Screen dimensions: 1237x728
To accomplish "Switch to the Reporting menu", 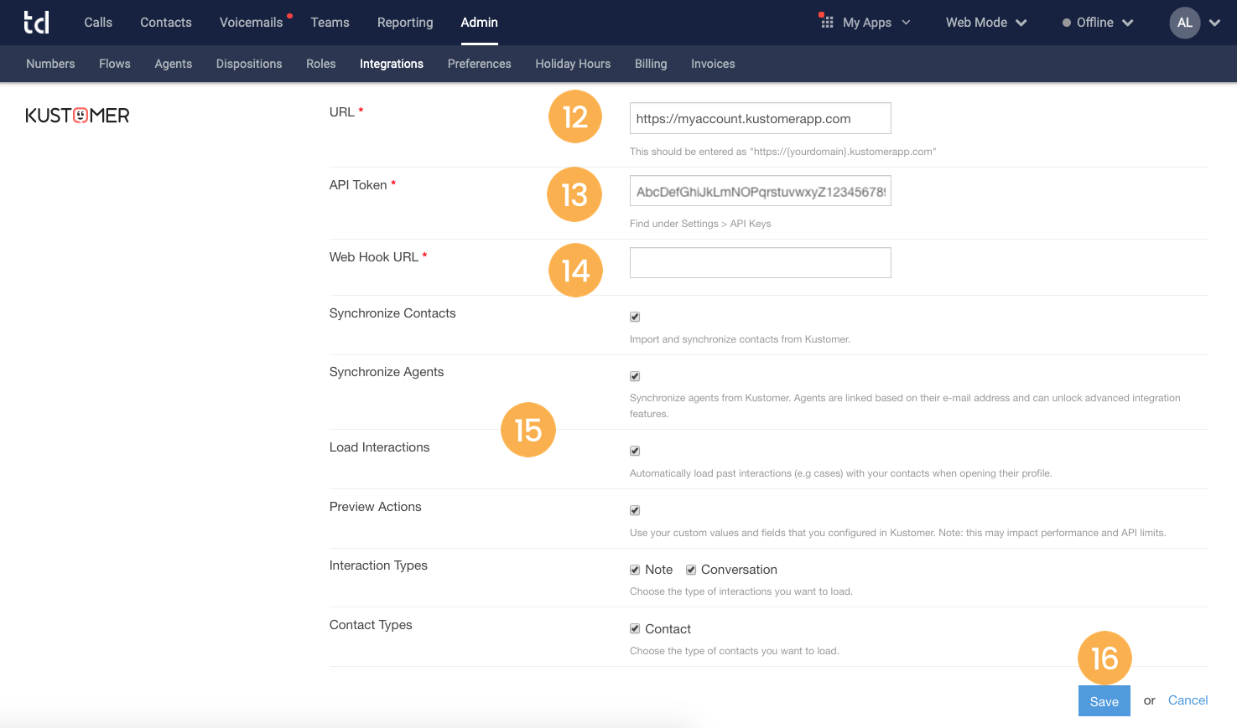I will tap(405, 23).
